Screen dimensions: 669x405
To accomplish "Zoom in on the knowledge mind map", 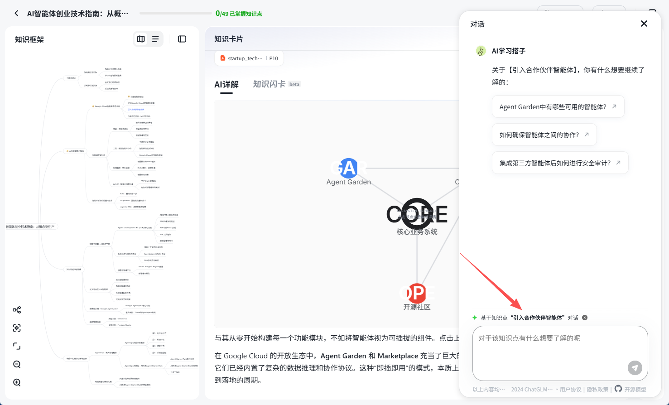I will coord(17,382).
